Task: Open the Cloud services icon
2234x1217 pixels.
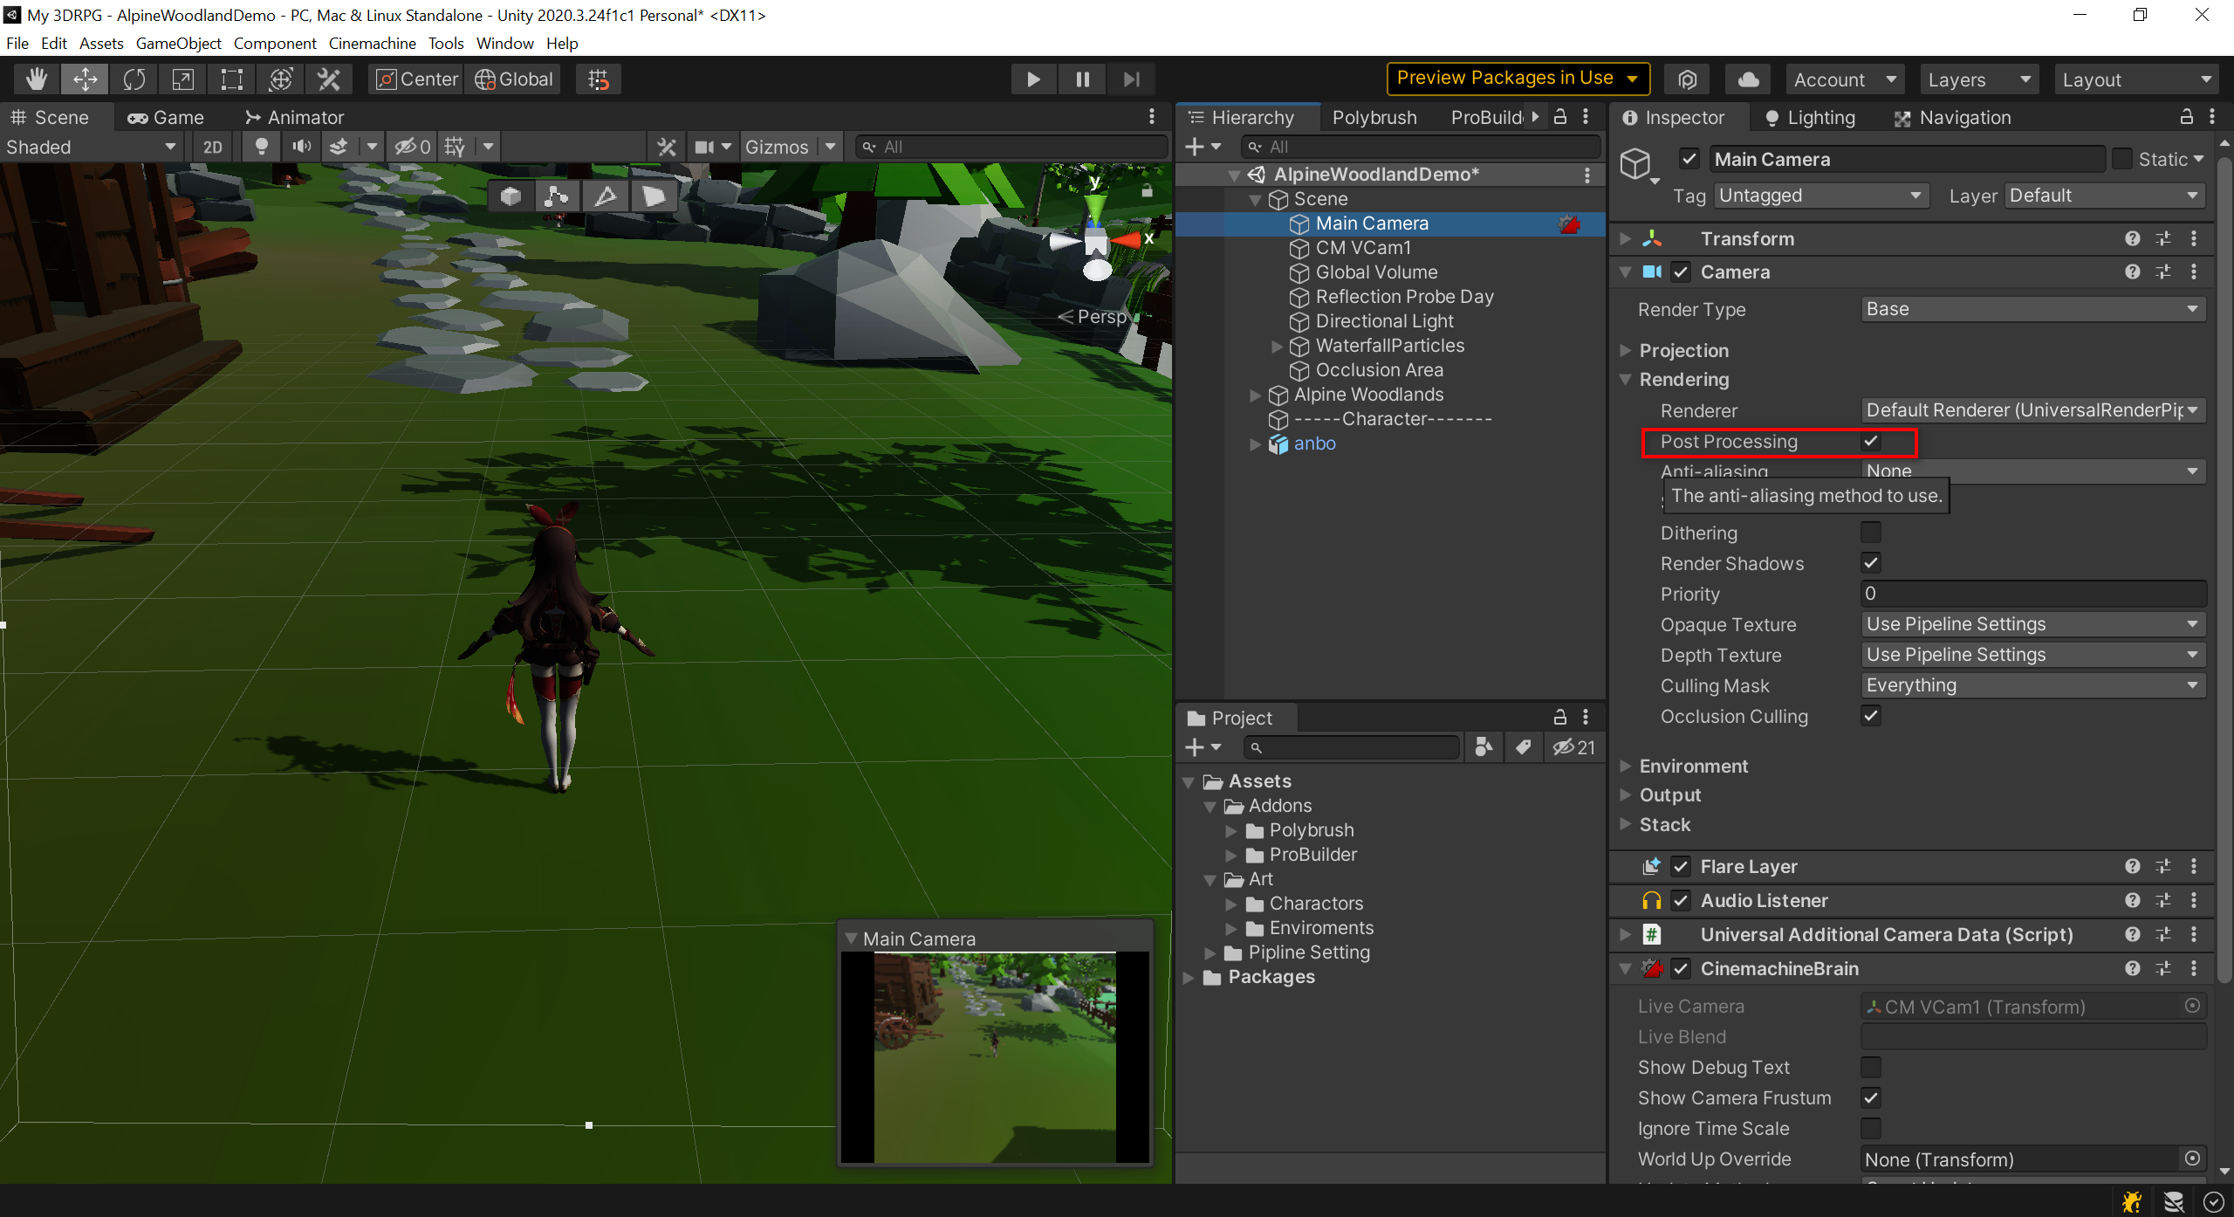Action: [x=1748, y=79]
